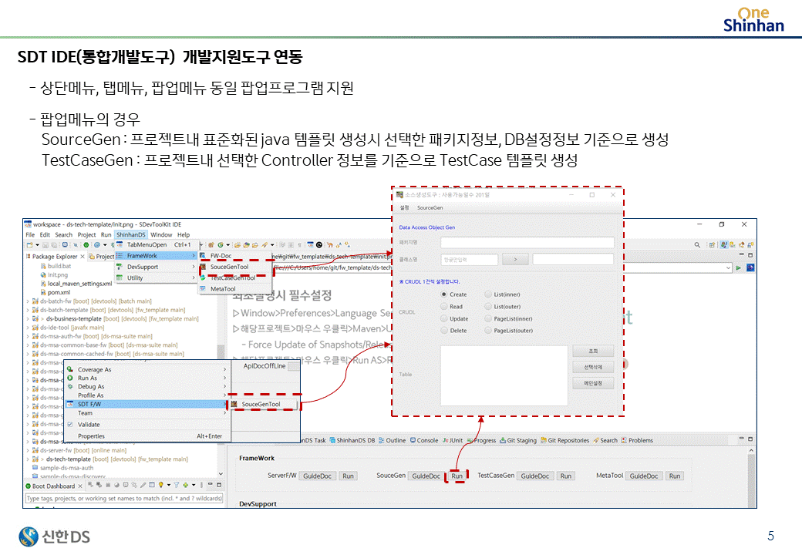Open the browser address bar dropdown
Viewport: 802px width, 555px height.
pos(728,267)
